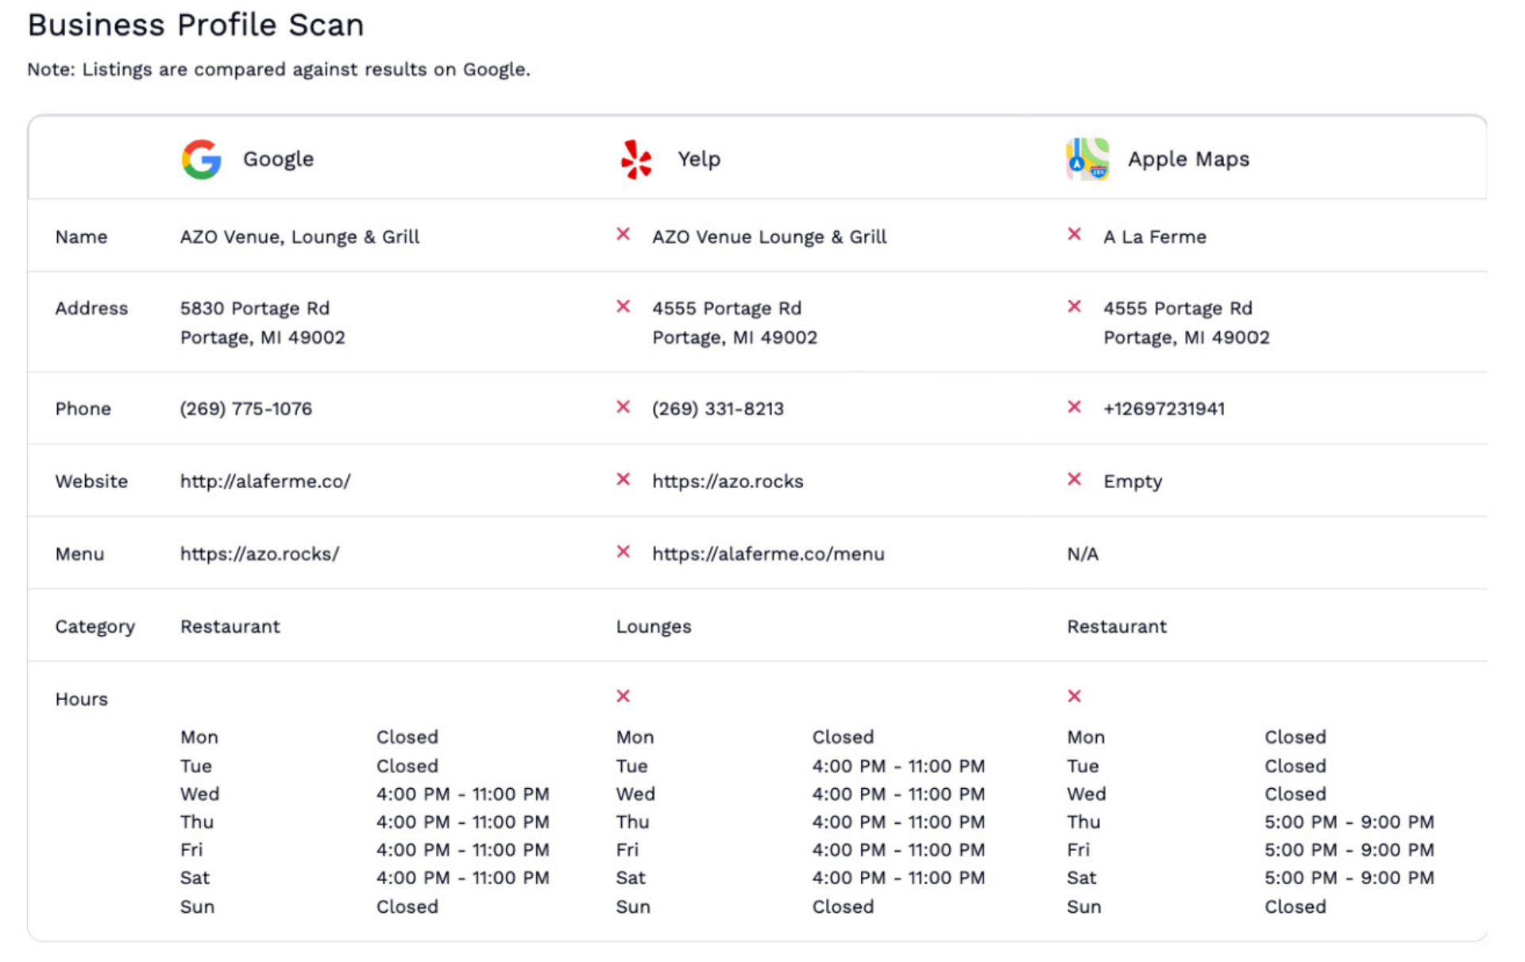Click the Apple Maps logo icon
Screen dimensions: 1525x962
[1087, 160]
